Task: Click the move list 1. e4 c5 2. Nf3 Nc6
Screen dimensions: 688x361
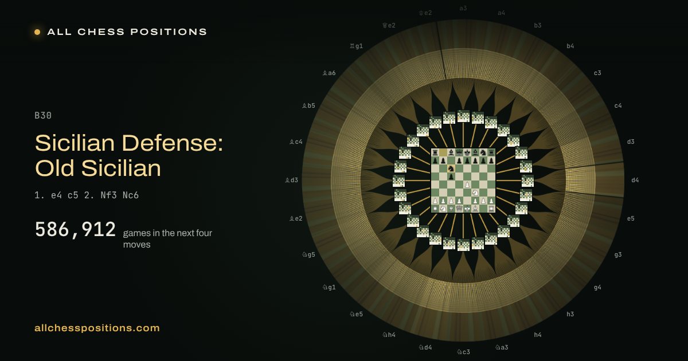Action: (x=87, y=195)
